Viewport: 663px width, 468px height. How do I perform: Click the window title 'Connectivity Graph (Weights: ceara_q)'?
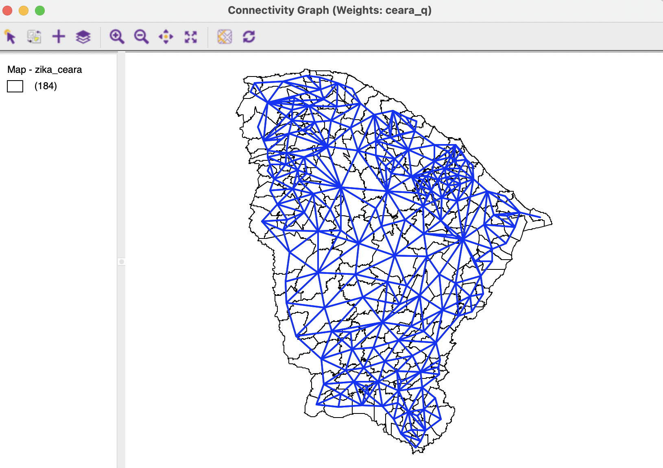tap(329, 10)
